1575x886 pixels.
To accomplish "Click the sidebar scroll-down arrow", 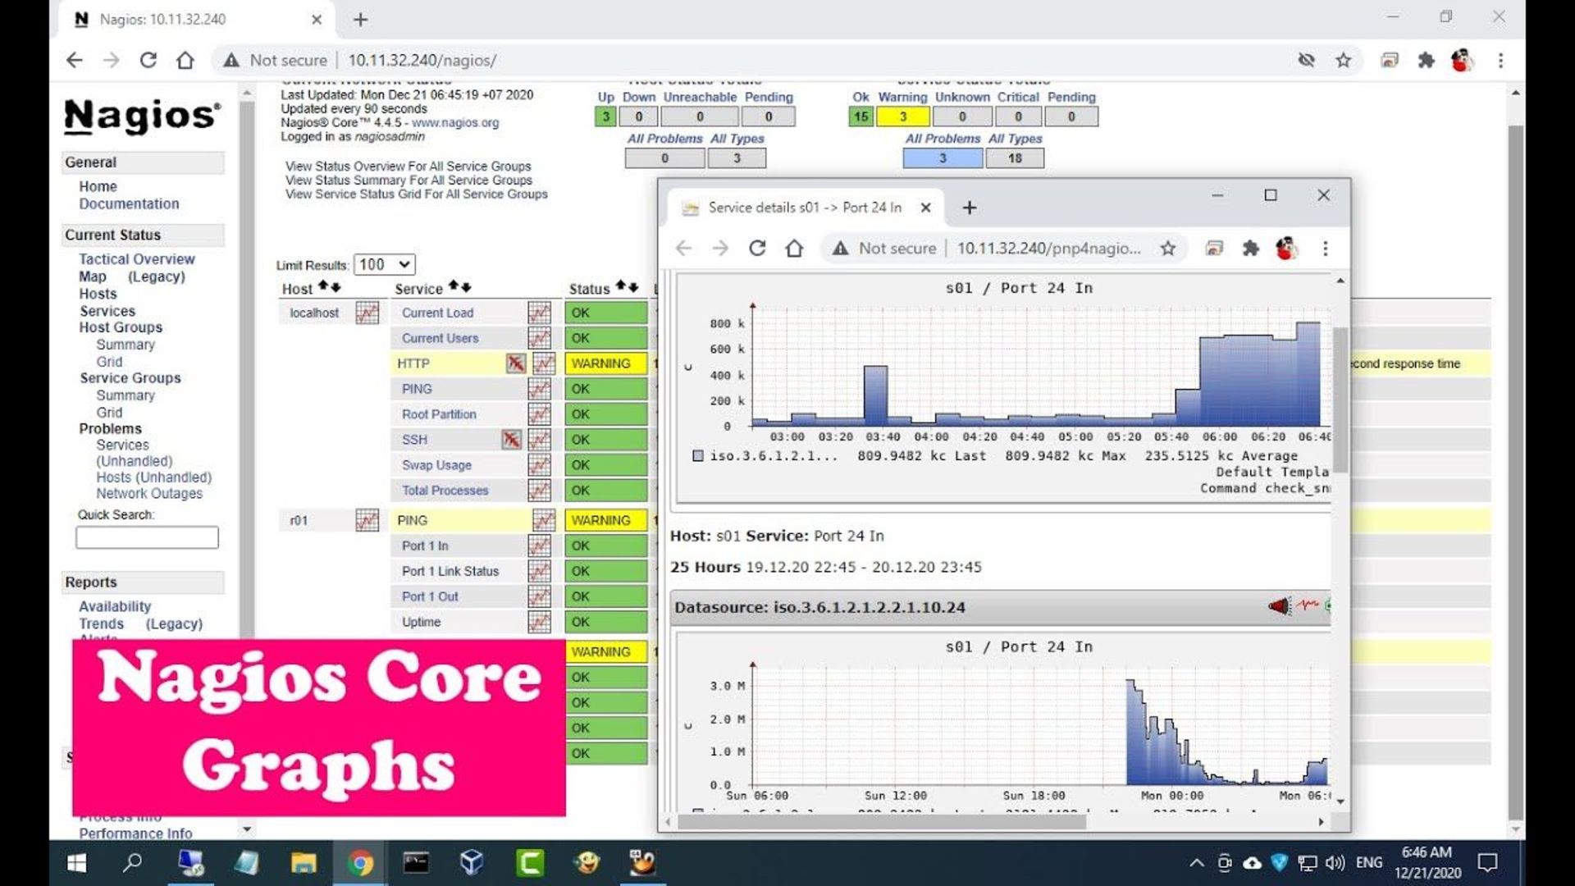I will coord(247,829).
